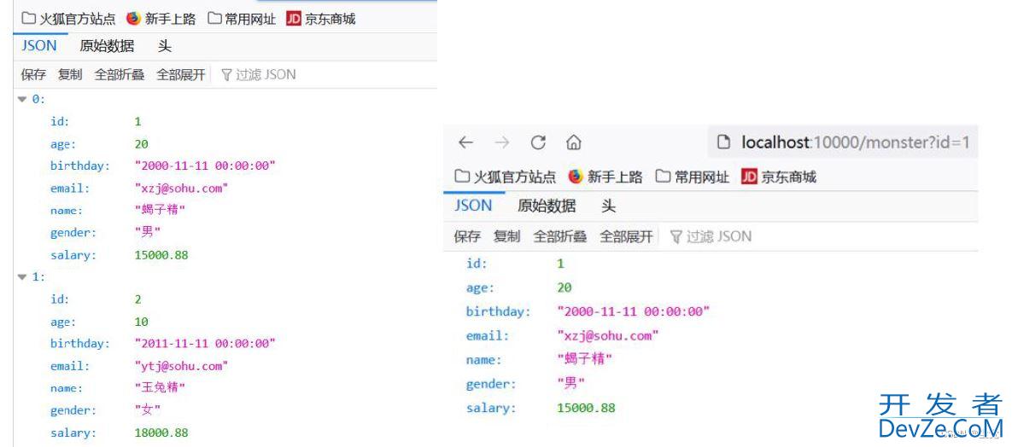Open the 常用网址 bookmark folder in right window

point(692,177)
